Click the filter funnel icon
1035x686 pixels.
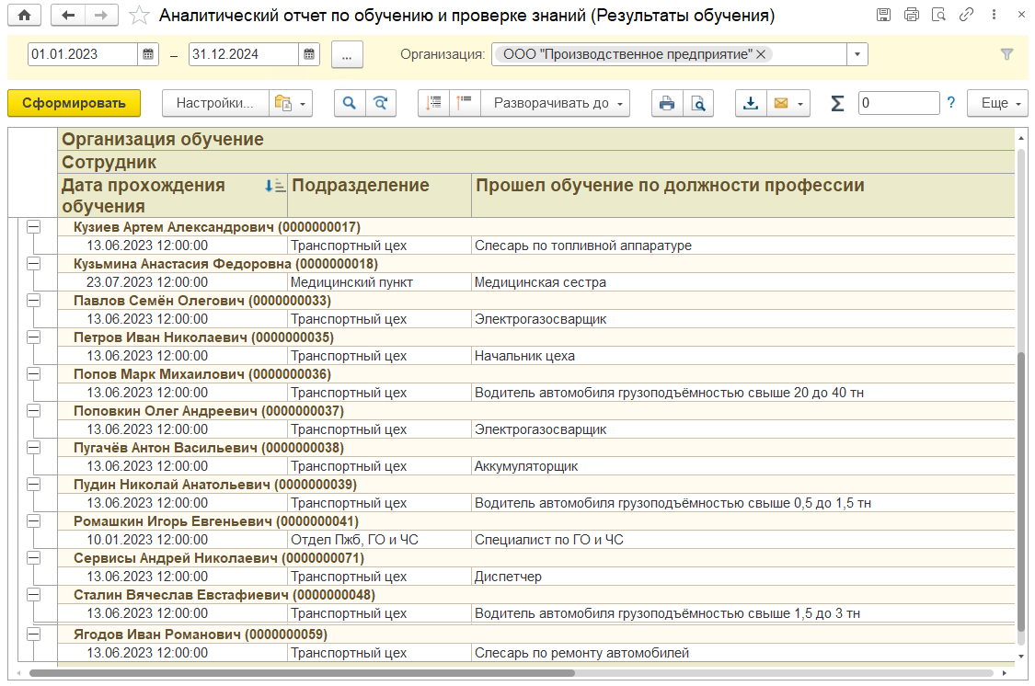tap(1007, 54)
